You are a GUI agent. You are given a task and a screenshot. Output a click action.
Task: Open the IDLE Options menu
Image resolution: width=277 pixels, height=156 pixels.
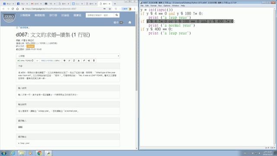pos(167,6)
